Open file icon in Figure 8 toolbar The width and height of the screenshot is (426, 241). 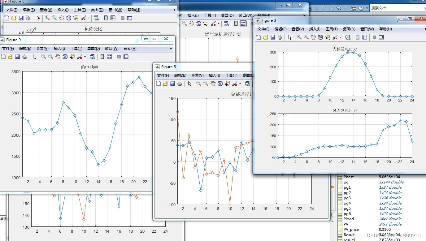pos(14,18)
